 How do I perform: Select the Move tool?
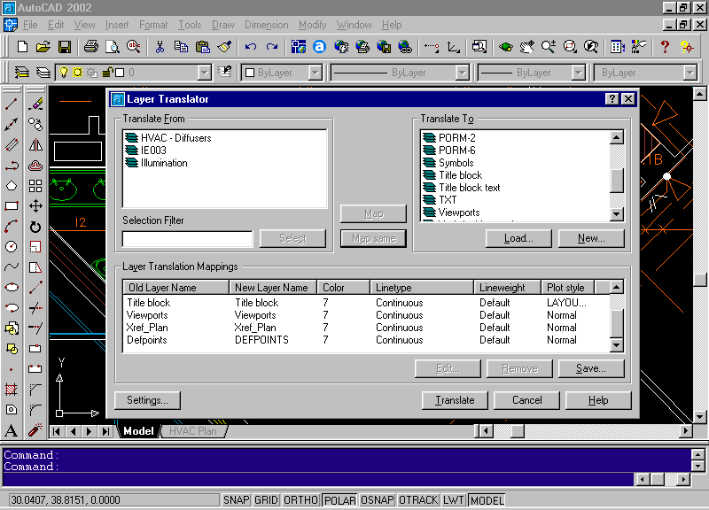tap(35, 205)
